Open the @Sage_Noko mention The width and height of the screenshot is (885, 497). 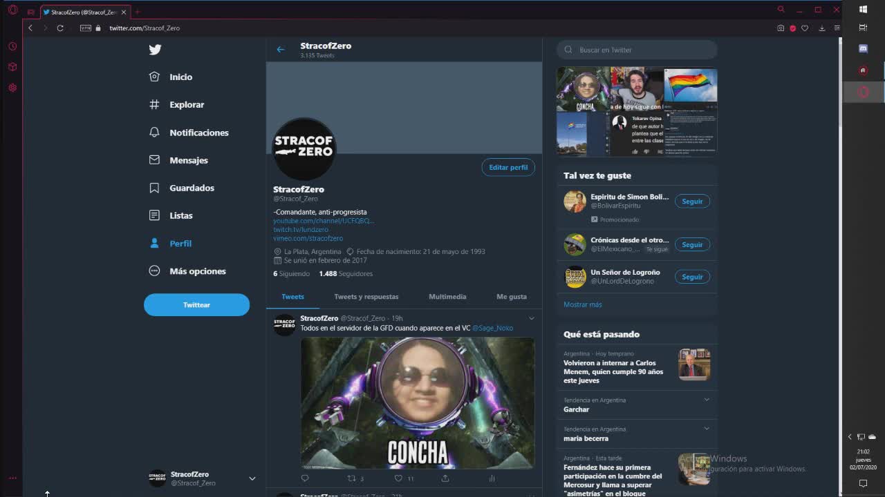(492, 328)
